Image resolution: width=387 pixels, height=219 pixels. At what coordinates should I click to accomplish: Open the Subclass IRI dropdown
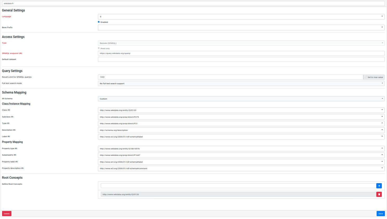tap(382, 117)
